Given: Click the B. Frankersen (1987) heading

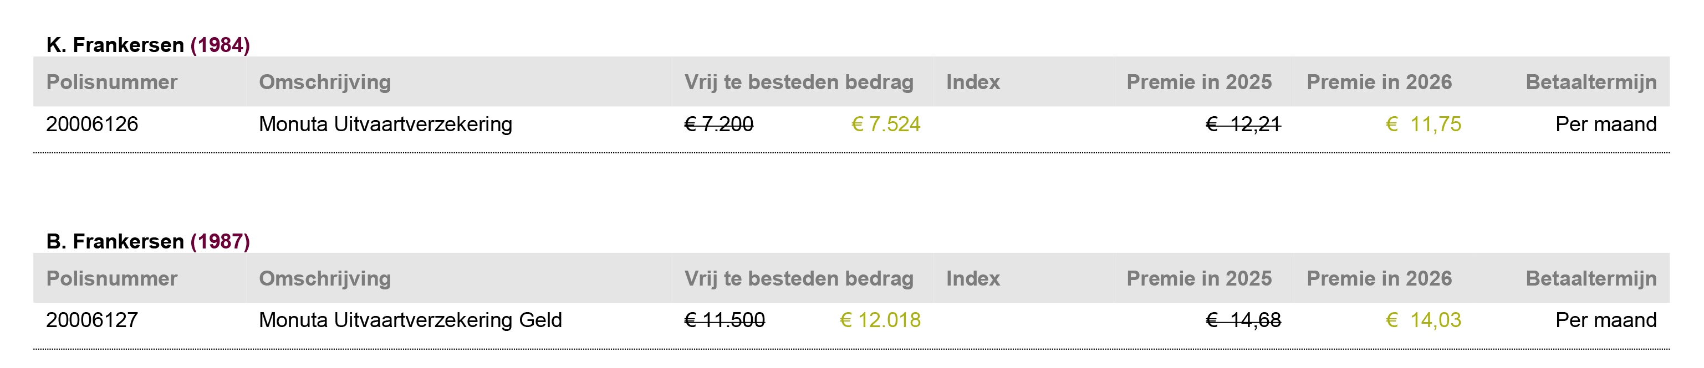Looking at the screenshot, I should coord(147,241).
